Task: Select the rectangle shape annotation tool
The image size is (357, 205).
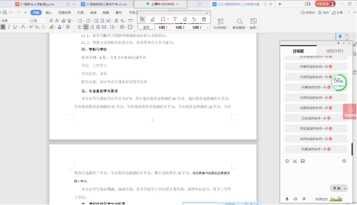Action: (x=163, y=19)
